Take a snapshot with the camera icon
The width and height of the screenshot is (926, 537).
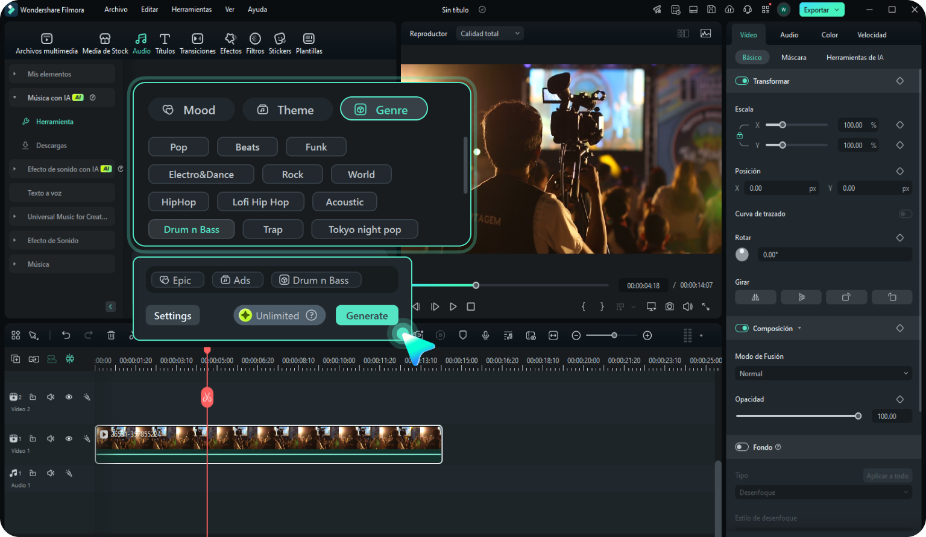670,306
